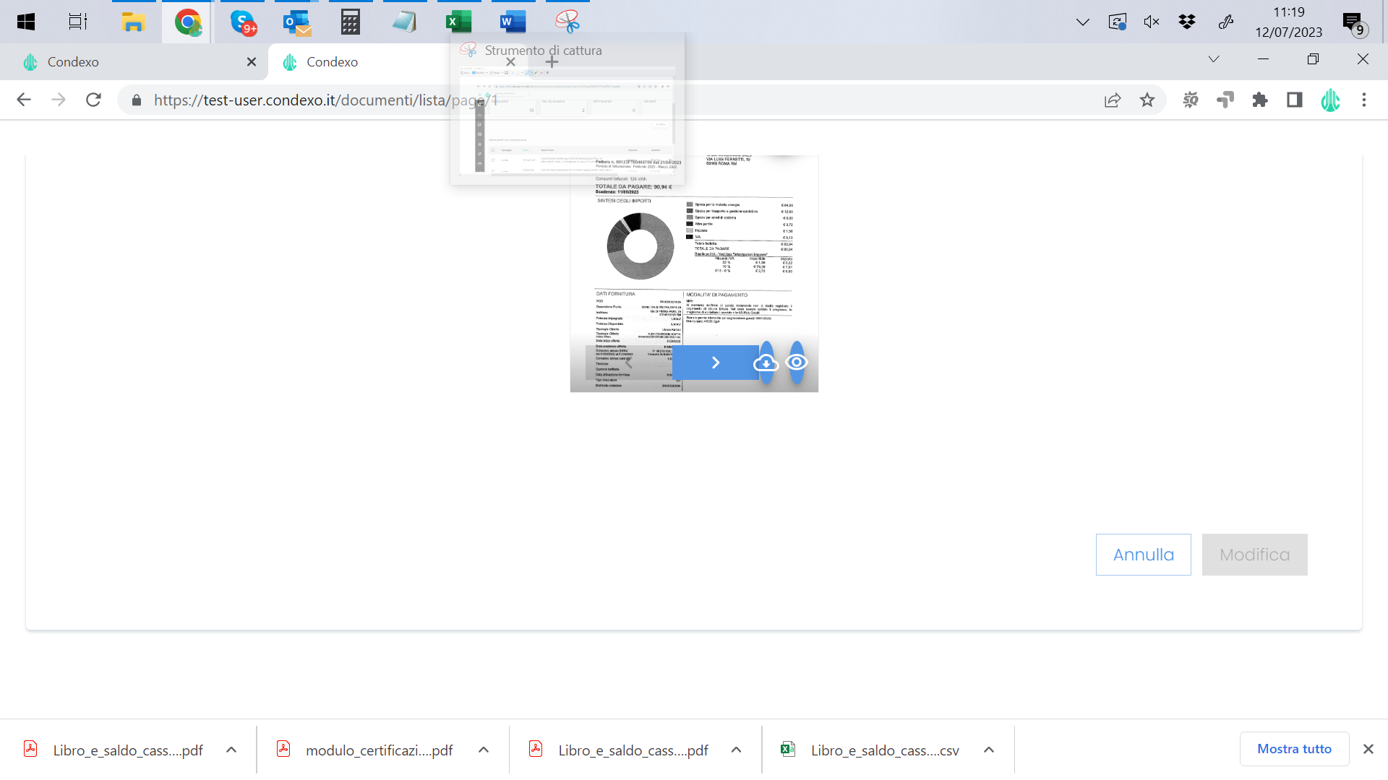Toggle muted volume icon in system tray
The width and height of the screenshot is (1388, 780).
pyautogui.click(x=1152, y=22)
